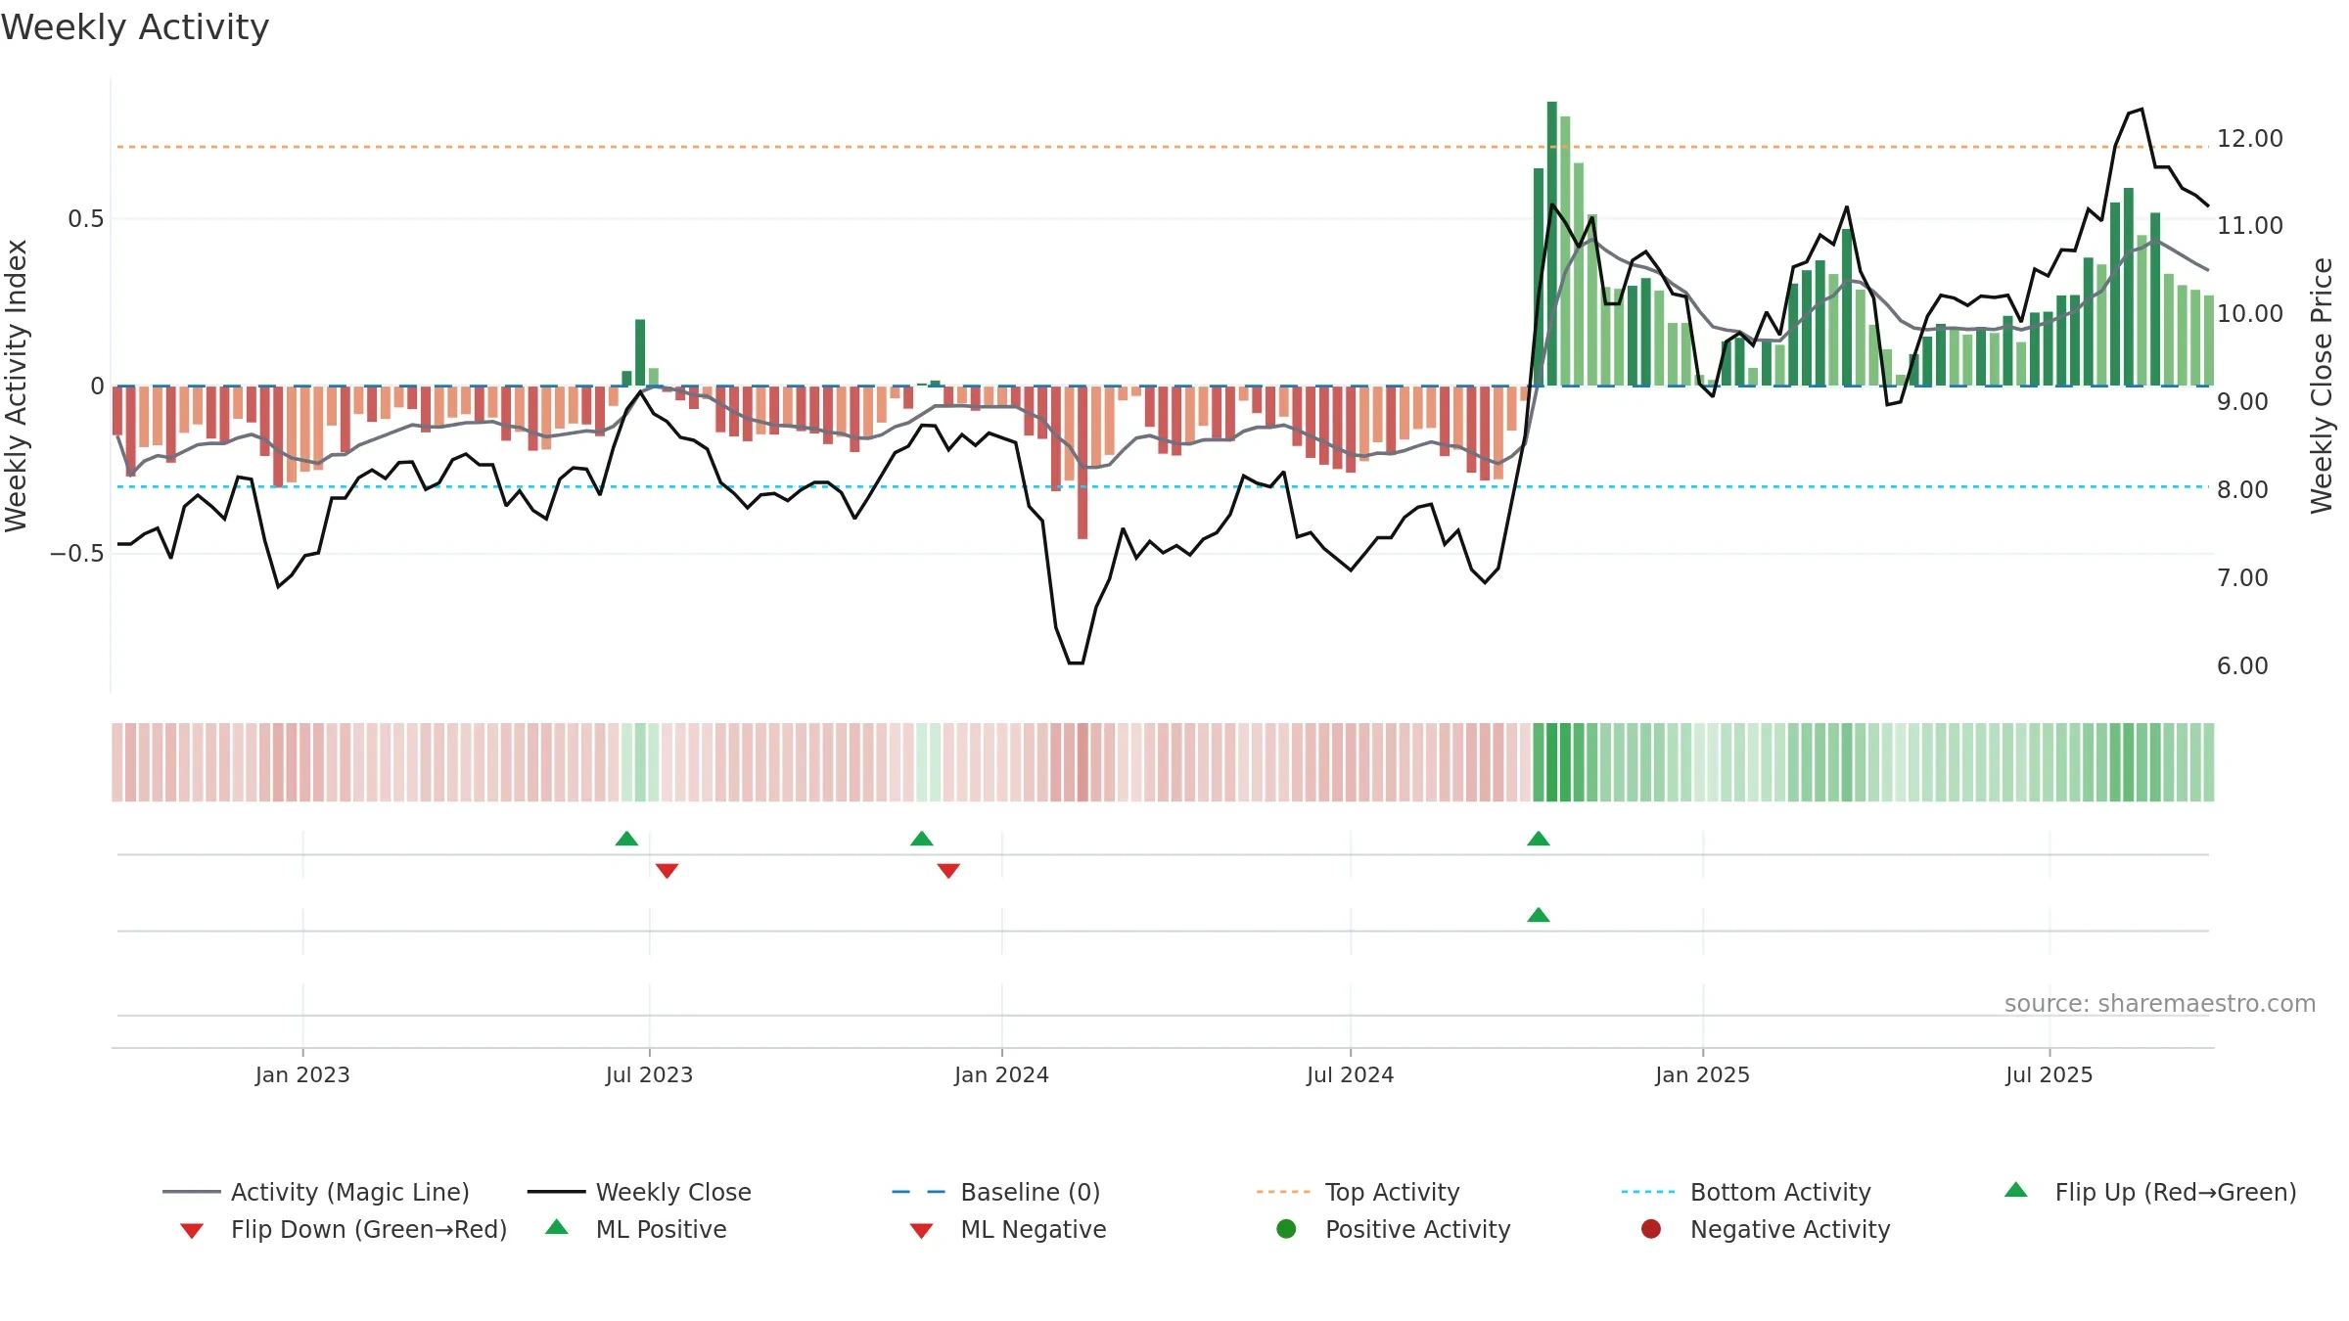Image resolution: width=2349 pixels, height=1321 pixels.
Task: Click the −0.5 activity index tick
Action: [x=77, y=553]
